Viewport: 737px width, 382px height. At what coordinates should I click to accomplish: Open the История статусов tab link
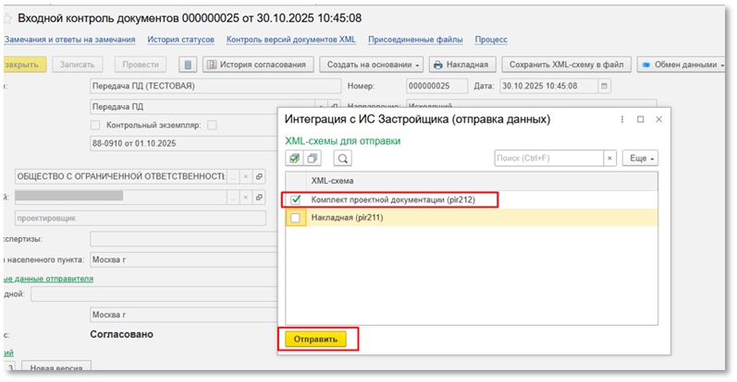click(x=181, y=40)
